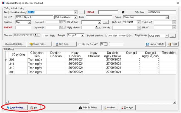Click Ngày sinh spinner arrows
181x113 pixels.
click(x=61, y=22)
